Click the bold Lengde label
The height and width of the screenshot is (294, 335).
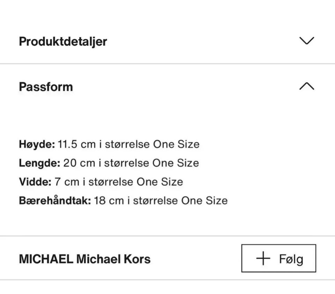pyautogui.click(x=39, y=163)
